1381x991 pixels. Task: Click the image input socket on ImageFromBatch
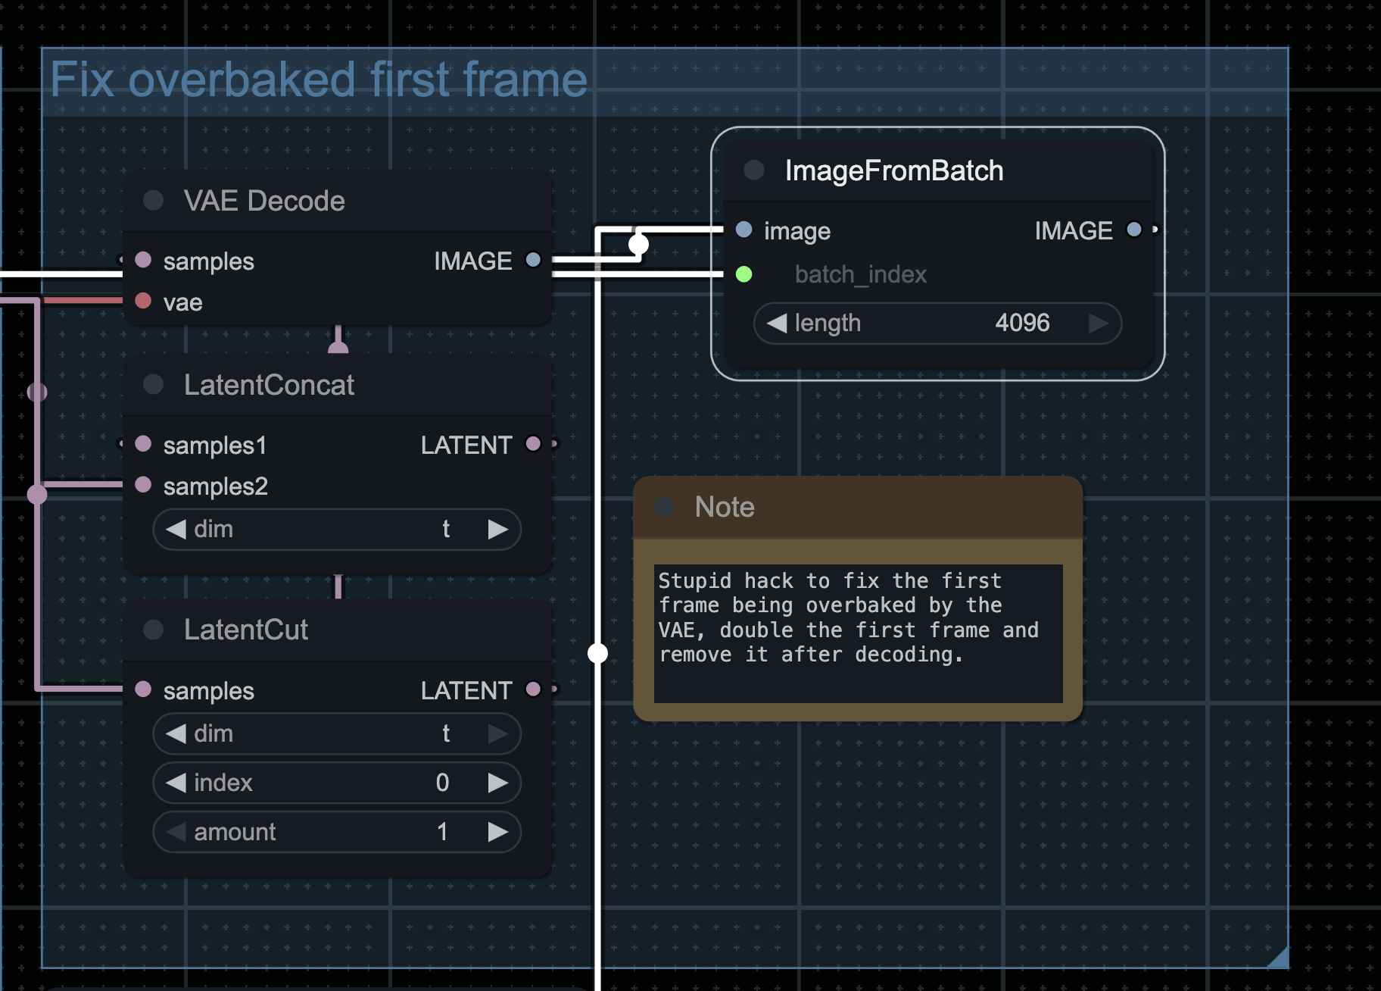pyautogui.click(x=743, y=230)
